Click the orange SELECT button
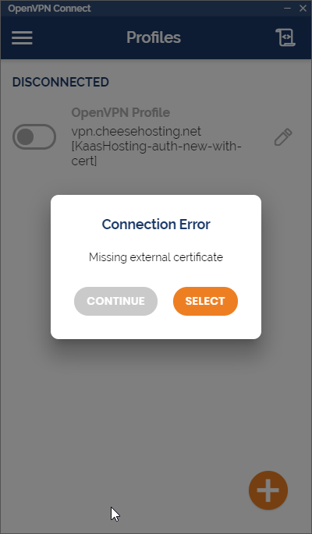The width and height of the screenshot is (312, 534). point(205,301)
